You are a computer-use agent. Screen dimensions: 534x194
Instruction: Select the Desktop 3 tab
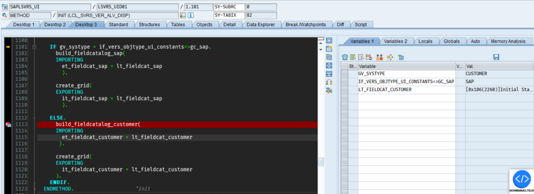(x=86, y=25)
